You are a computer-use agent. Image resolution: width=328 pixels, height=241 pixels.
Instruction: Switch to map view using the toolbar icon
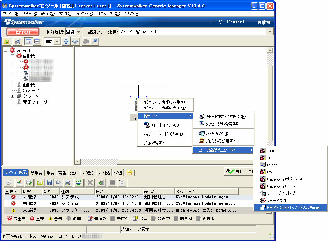point(29,41)
